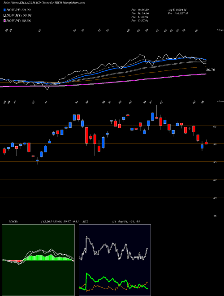Click the 58 price axis label
This screenshot has width=224, height=296.
coord(215,144)
